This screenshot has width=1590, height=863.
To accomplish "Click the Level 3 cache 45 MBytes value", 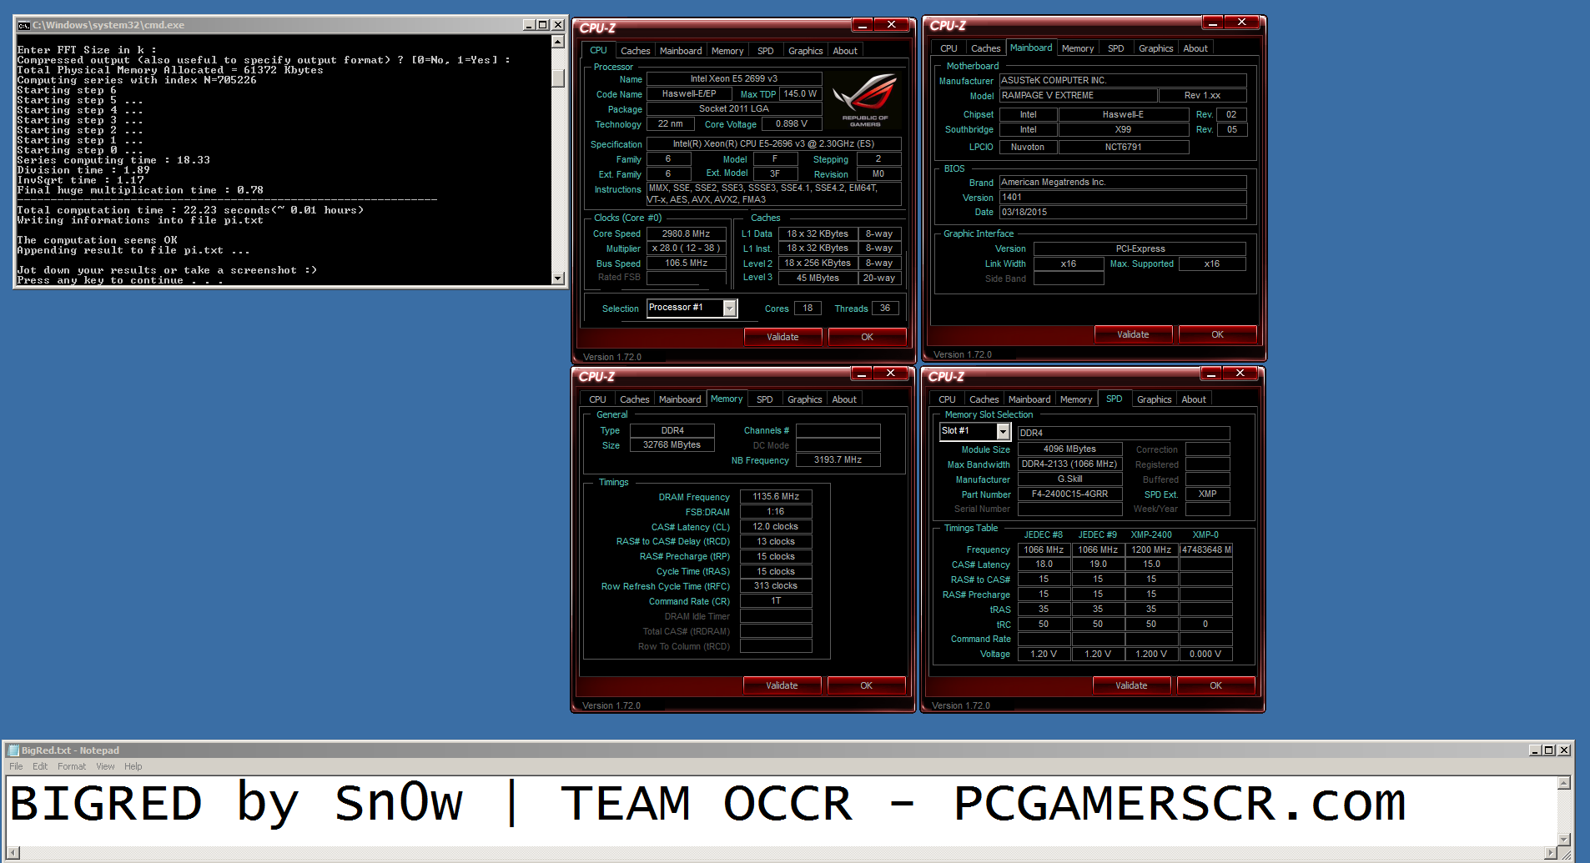I will pos(818,278).
